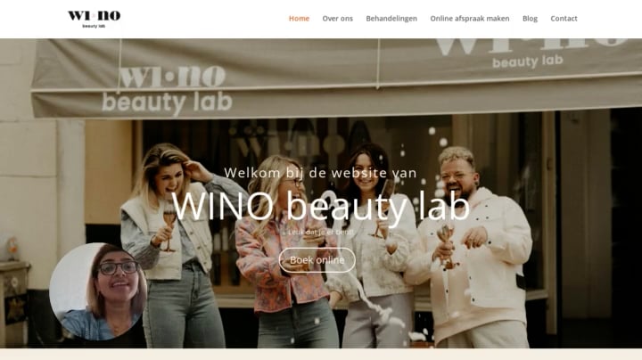Open the Blog page link
This screenshot has height=360, width=642.
(530, 19)
